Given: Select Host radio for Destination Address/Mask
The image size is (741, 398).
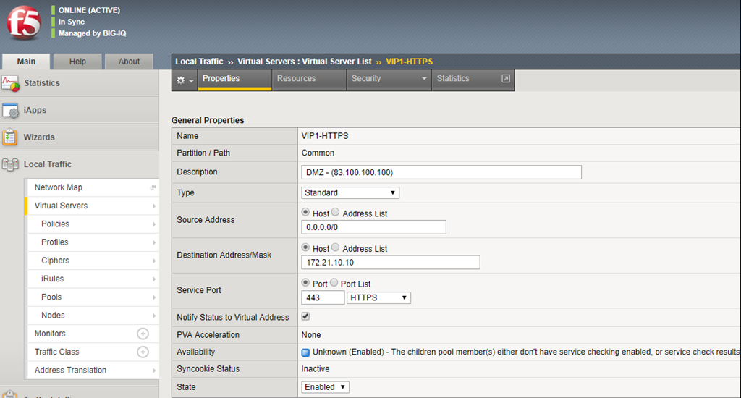Looking at the screenshot, I should point(305,247).
